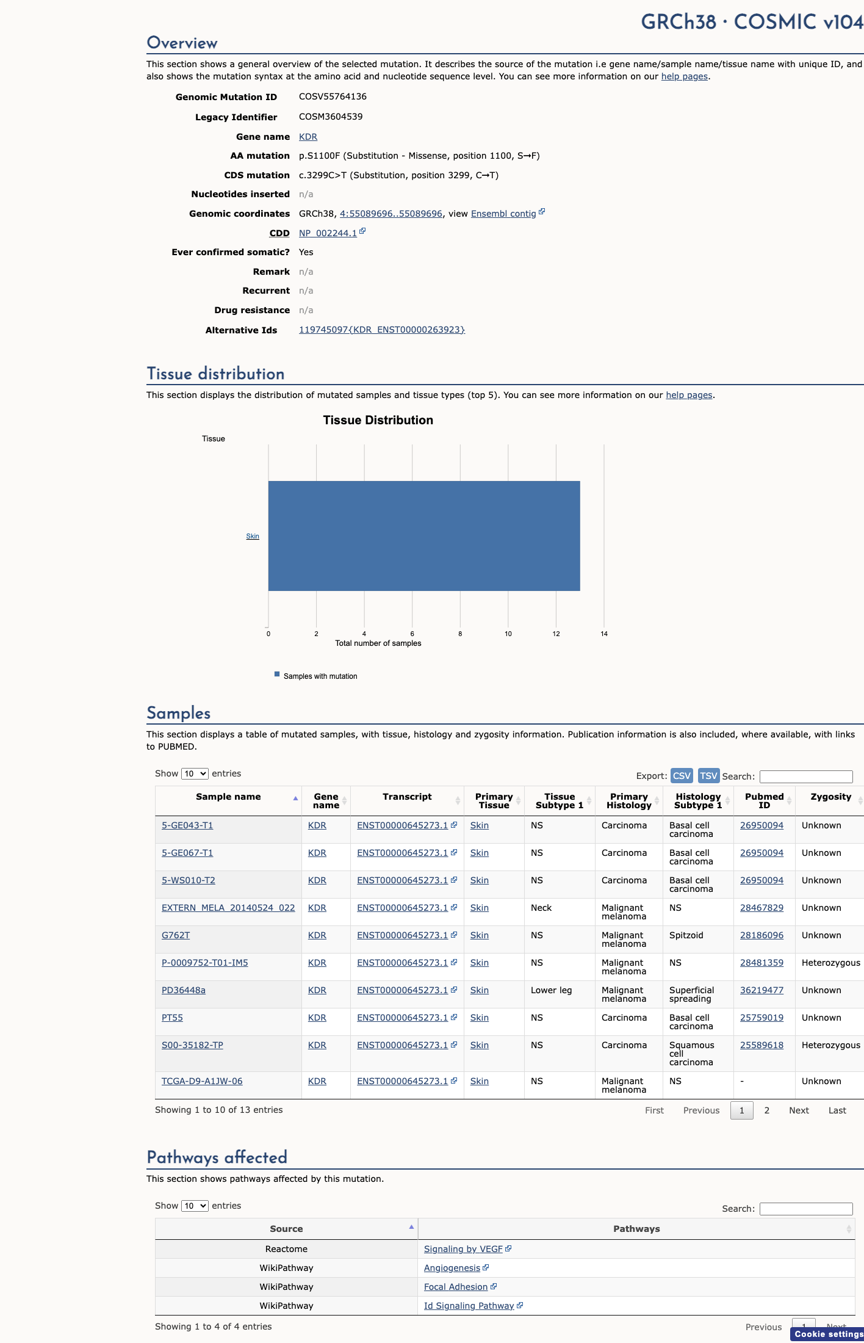Open sample 5-GE043-T1
This screenshot has width=864, height=1343.
(x=187, y=825)
